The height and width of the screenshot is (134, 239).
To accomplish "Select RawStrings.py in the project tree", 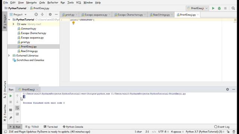I will pos(29,51).
